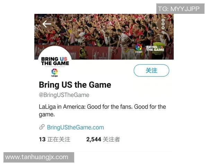Screen dimensions: 208x166
Task: Tap the back arrow icon
Action: (47, 24)
